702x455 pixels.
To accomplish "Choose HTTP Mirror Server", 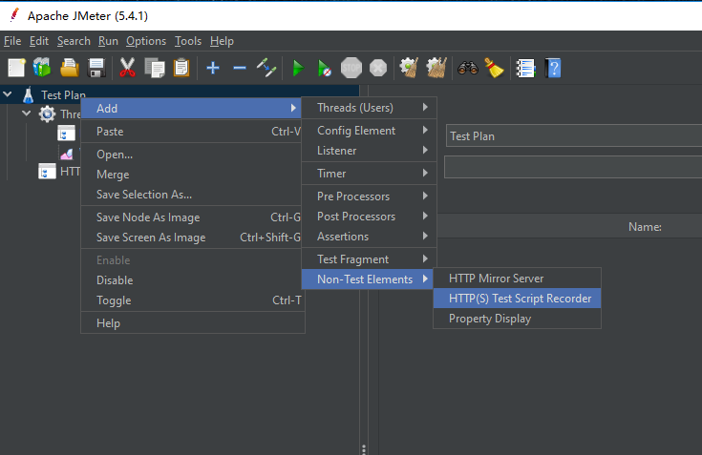I will 517,279.
